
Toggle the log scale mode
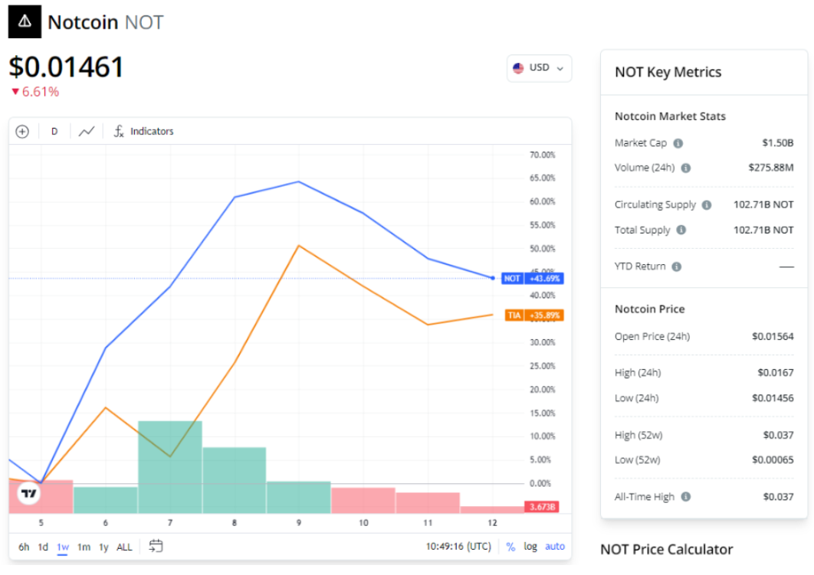[x=530, y=547]
